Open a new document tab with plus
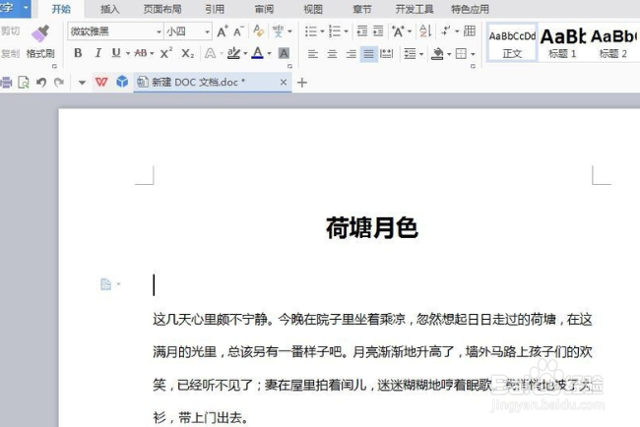 [302, 83]
